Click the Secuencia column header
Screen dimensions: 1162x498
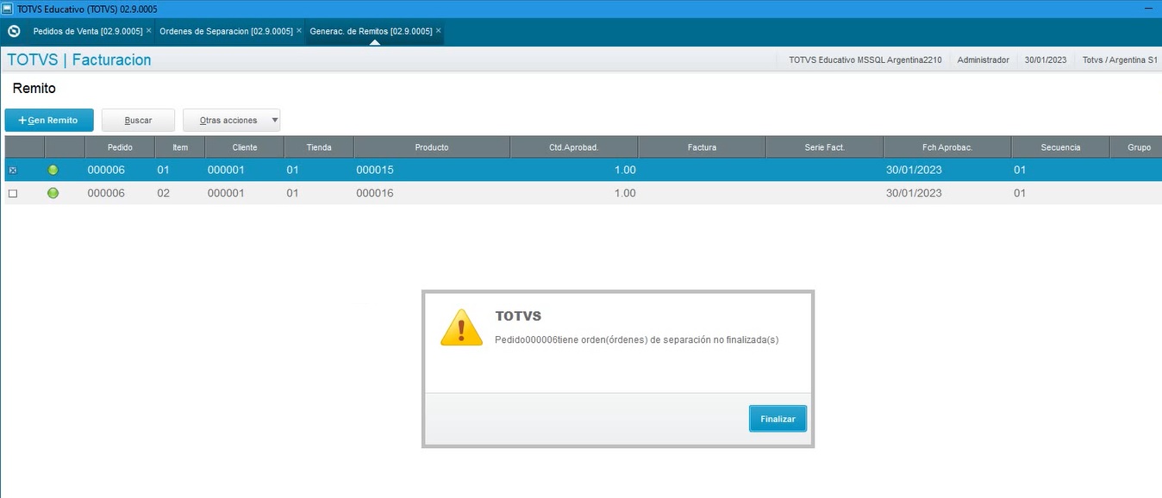[1060, 147]
